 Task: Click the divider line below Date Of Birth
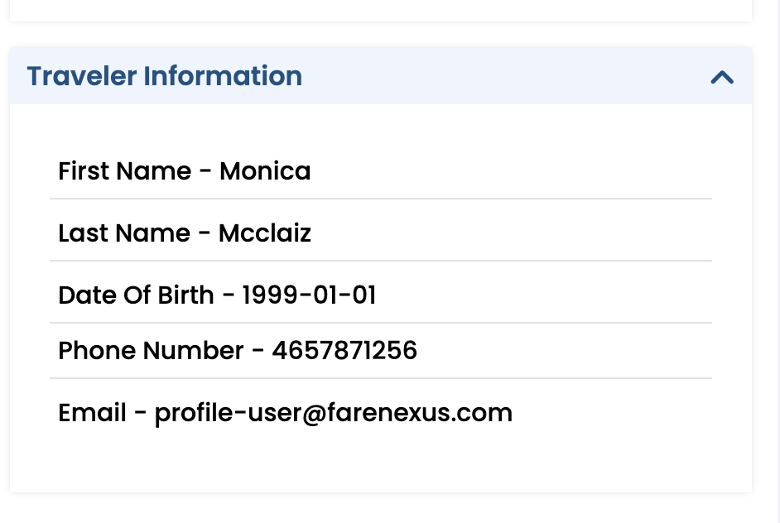pos(381,323)
